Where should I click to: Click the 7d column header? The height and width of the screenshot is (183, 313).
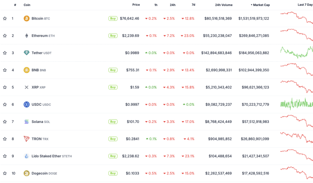point(193,5)
